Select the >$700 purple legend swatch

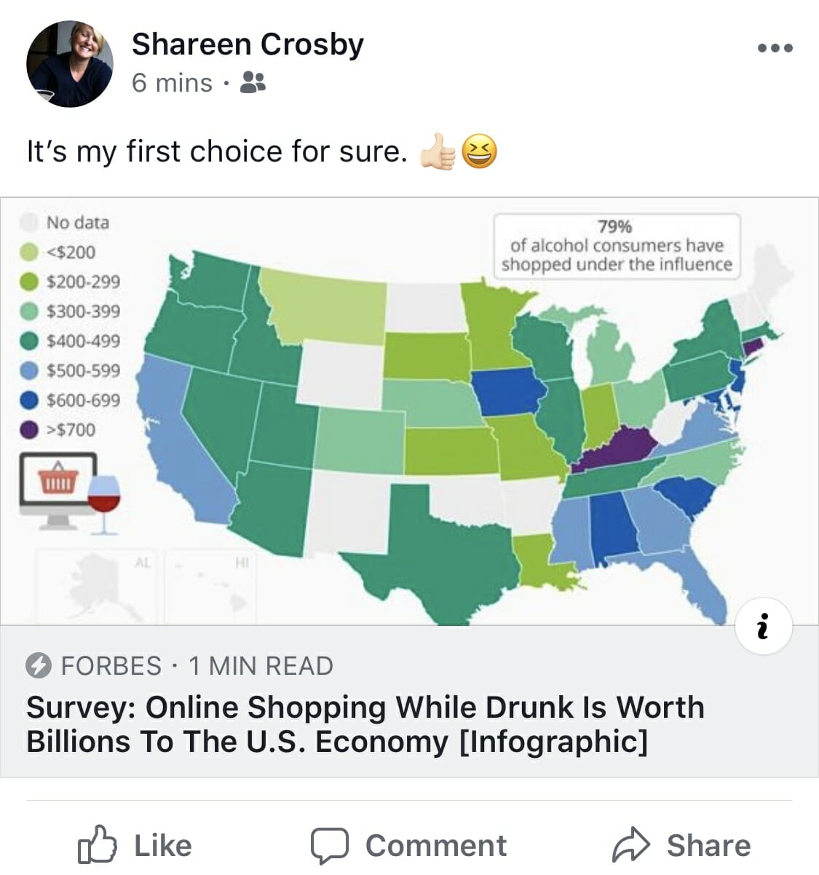click(x=28, y=429)
